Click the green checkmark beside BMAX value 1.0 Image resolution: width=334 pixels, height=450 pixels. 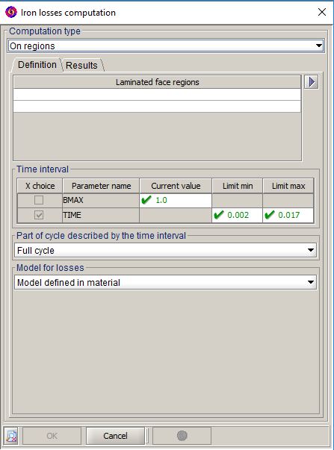click(146, 200)
